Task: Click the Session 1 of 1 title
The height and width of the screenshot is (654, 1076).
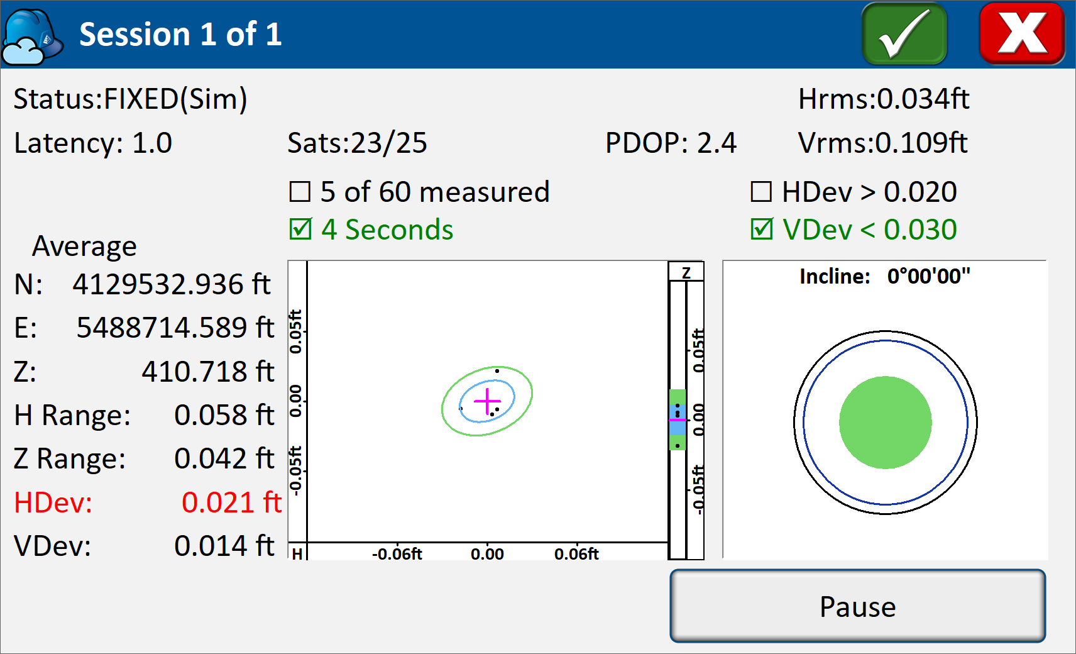Action: click(x=180, y=34)
